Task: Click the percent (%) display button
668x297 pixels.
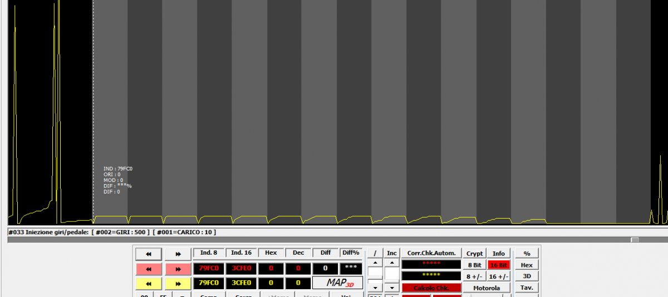Action: tap(527, 254)
